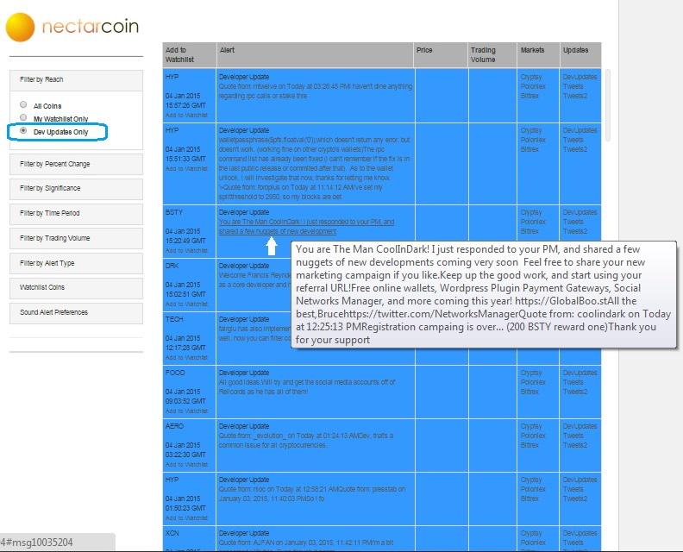Click the alerts table scrollbar thumb
The width and height of the screenshot is (683, 552).
point(608,104)
